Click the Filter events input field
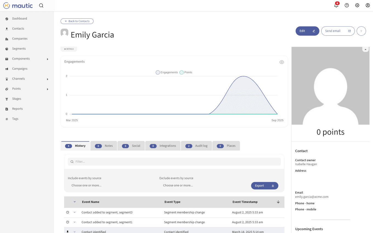373x233 pixels. [x=174, y=161]
